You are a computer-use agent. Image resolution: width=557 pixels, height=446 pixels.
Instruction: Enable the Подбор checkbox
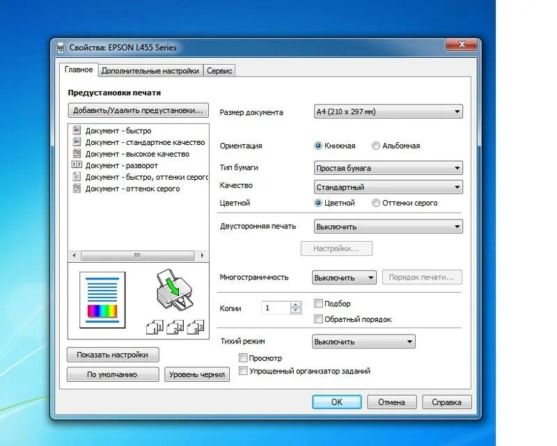coord(318,303)
